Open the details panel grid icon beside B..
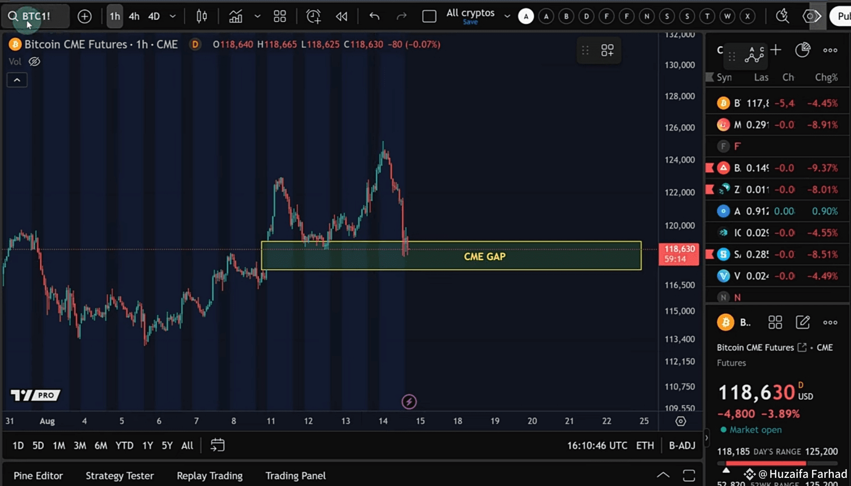851x486 pixels. 775,322
